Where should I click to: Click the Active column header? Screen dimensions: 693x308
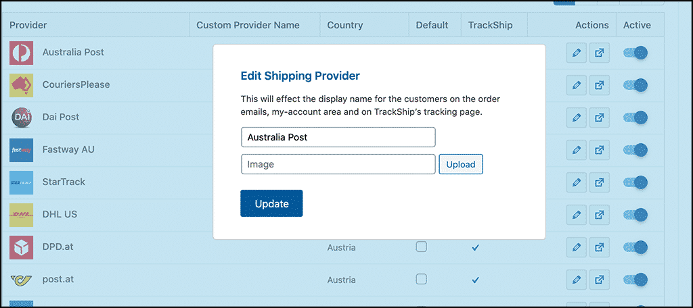pyautogui.click(x=637, y=25)
